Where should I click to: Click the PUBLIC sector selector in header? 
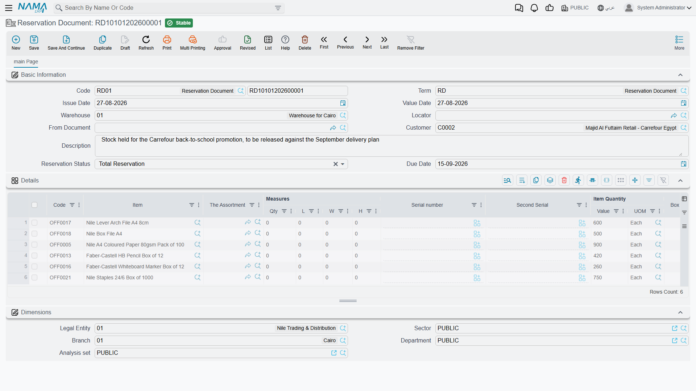[575, 8]
